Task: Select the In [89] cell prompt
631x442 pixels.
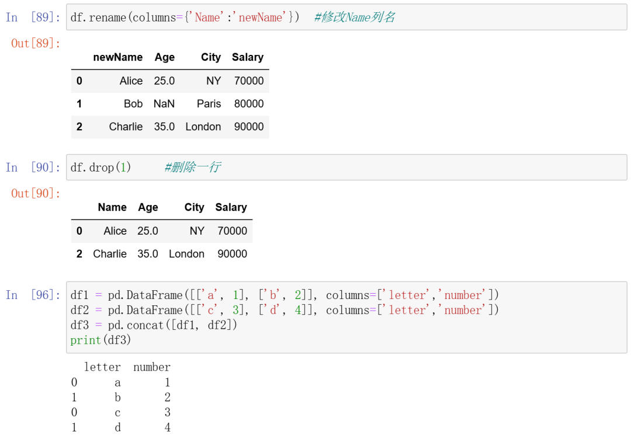Action: (x=33, y=18)
